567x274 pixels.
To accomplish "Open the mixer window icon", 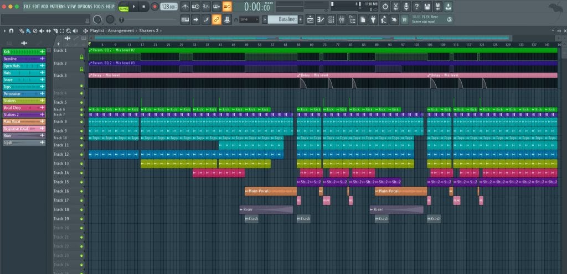I will coord(342,20).
